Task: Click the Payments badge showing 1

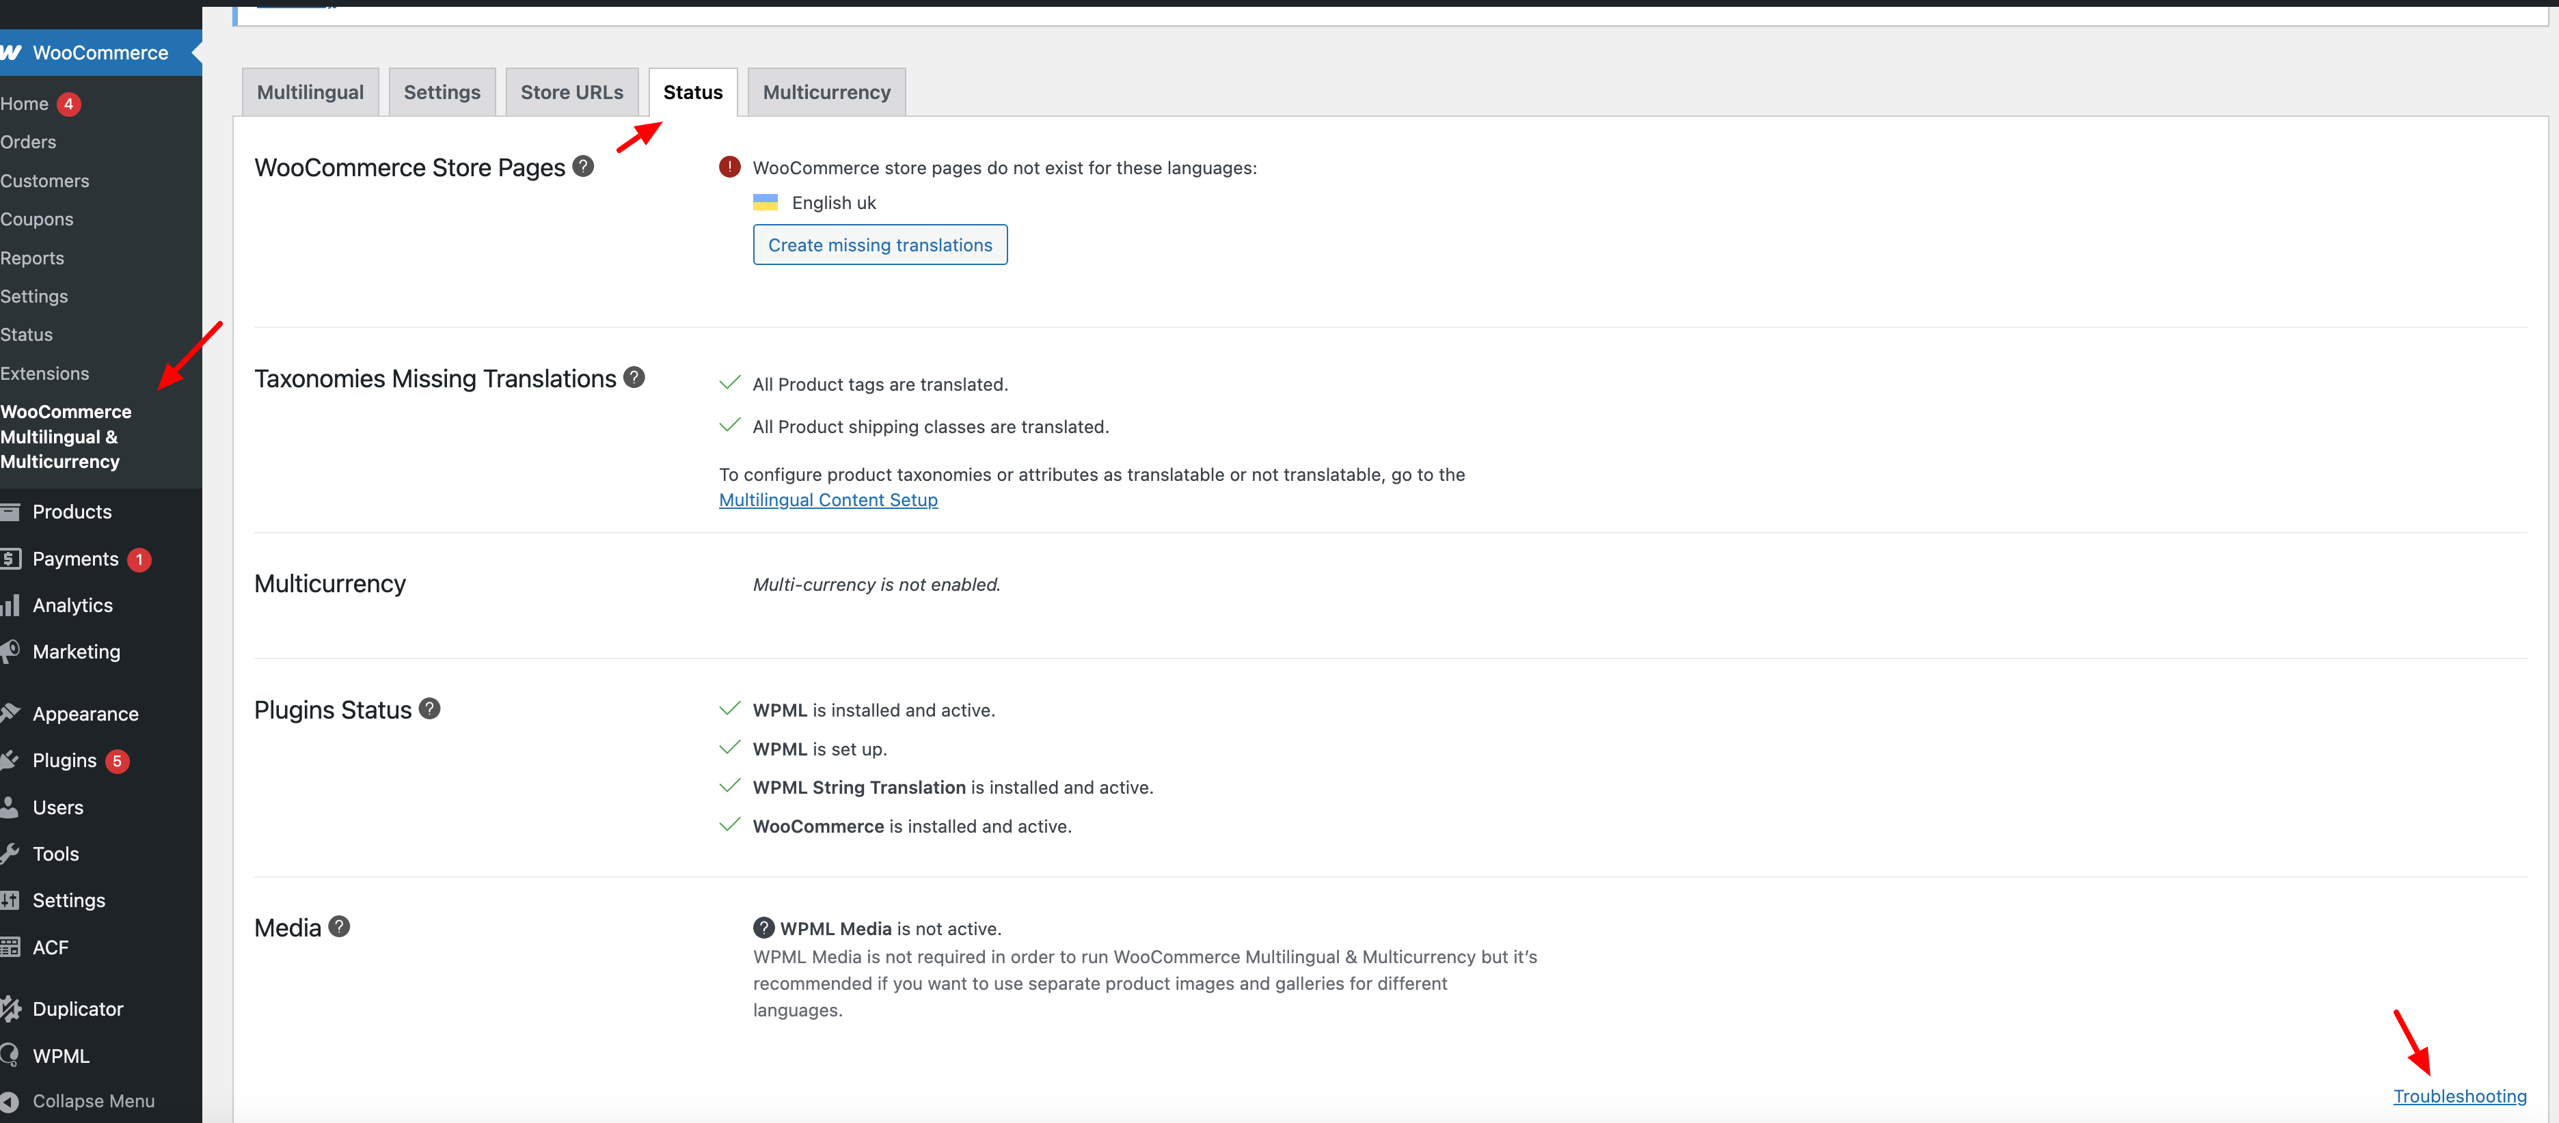Action: tap(139, 560)
